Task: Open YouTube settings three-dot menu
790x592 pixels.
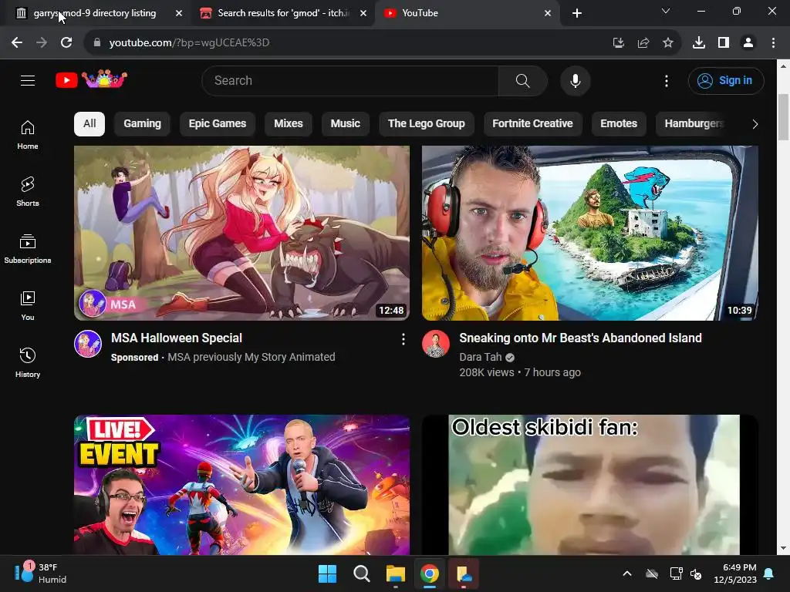Action: tap(666, 80)
